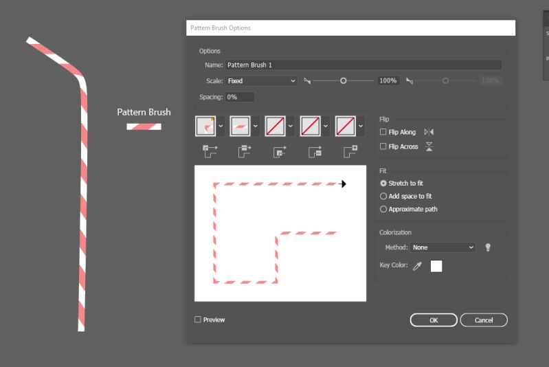Click the active scale slider handle
This screenshot has width=549, height=367.
point(343,81)
